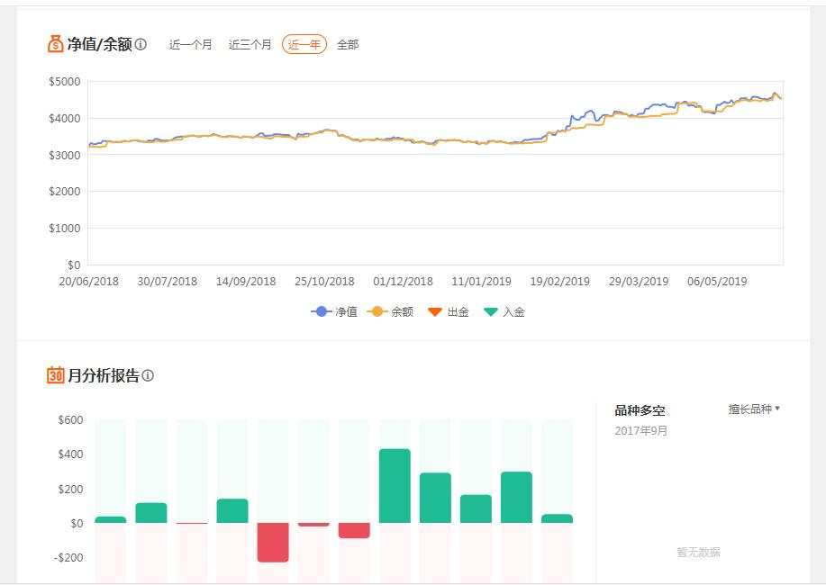Screen dimensions: 826x585
Task: Select the 近一个月 time range
Action: click(191, 45)
